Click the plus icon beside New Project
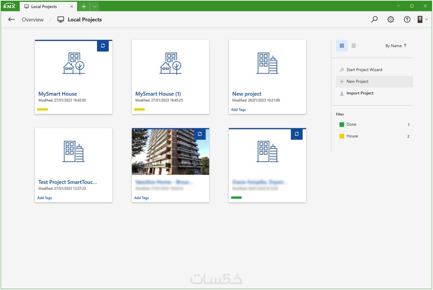 (342, 82)
